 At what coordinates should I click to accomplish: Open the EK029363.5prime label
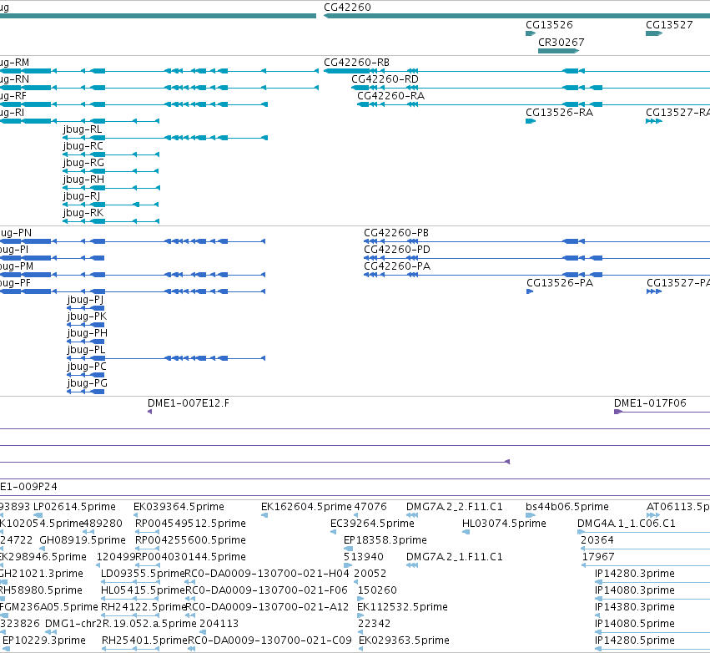[x=404, y=640]
